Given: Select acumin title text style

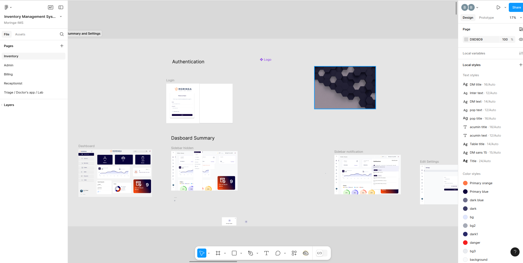Looking at the screenshot, I should click(x=482, y=127).
